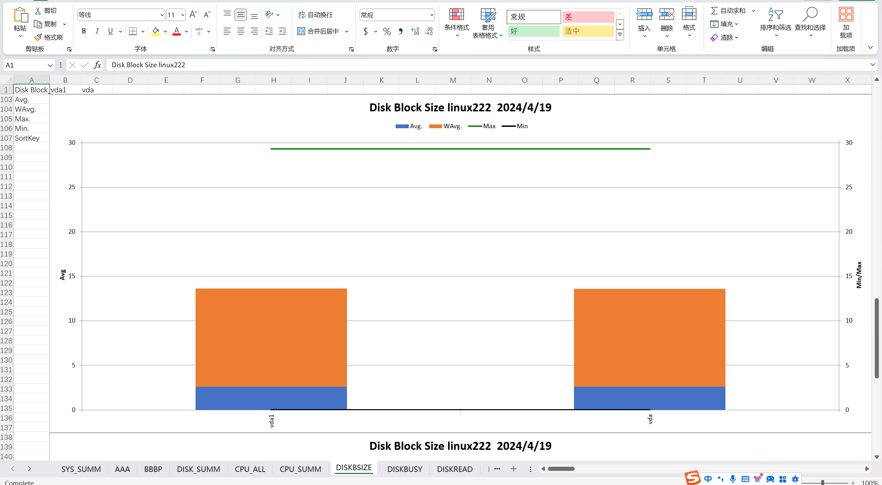Switch to the DISKBUSY sheet tab
The width and height of the screenshot is (882, 485).
(x=404, y=469)
